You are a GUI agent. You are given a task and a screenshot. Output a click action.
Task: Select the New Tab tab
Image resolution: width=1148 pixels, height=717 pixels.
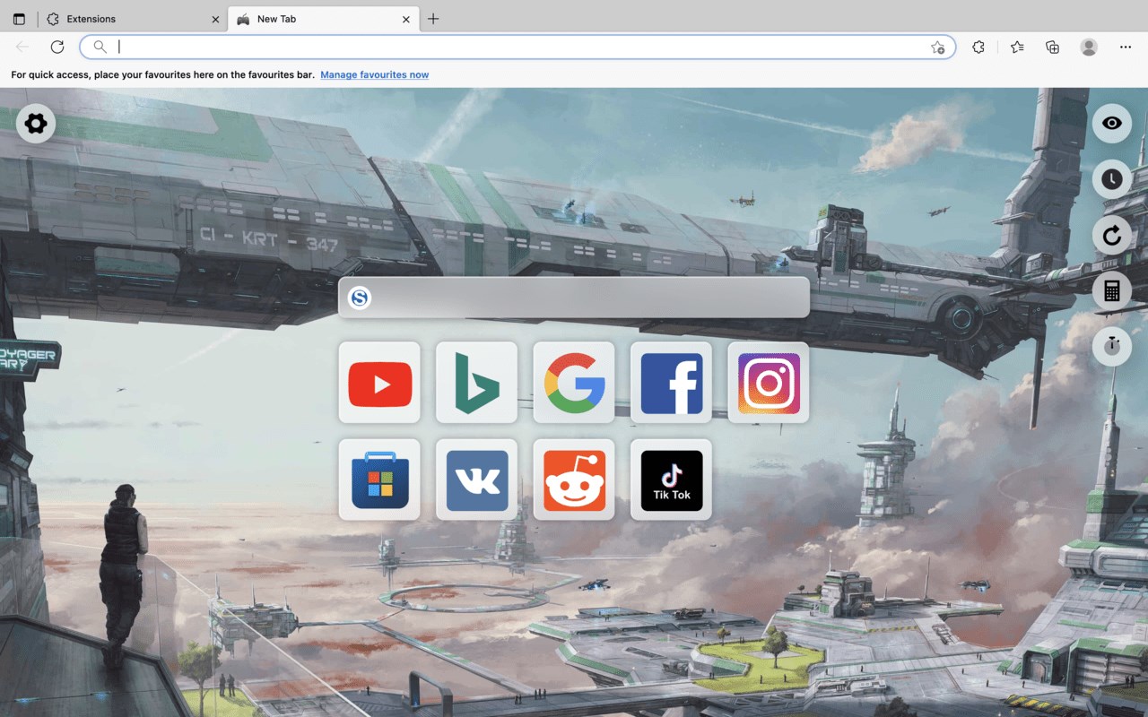point(324,19)
